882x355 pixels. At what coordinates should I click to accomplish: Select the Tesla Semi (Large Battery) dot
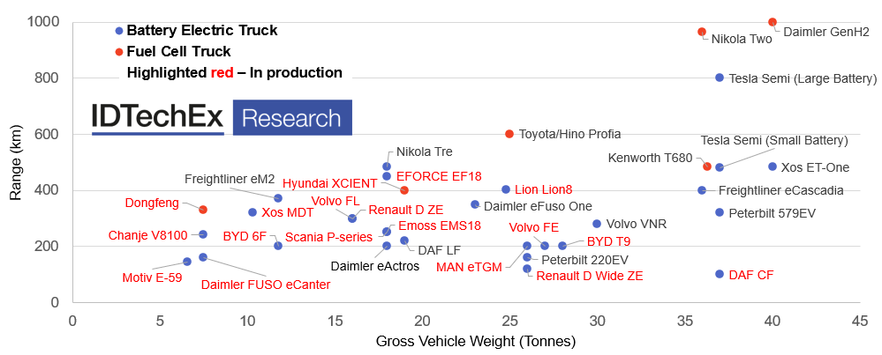720,78
